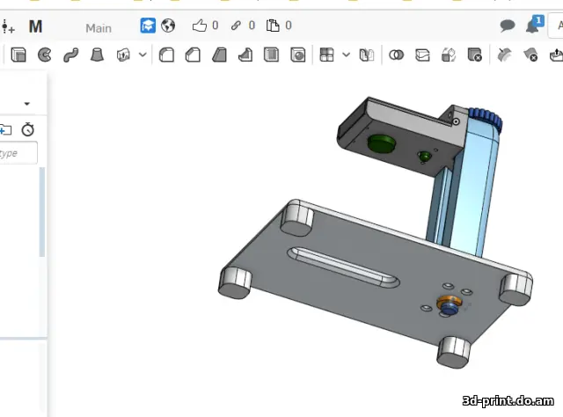Click the regeneration times stopwatch icon
Image resolution: width=563 pixels, height=417 pixels.
tap(27, 129)
